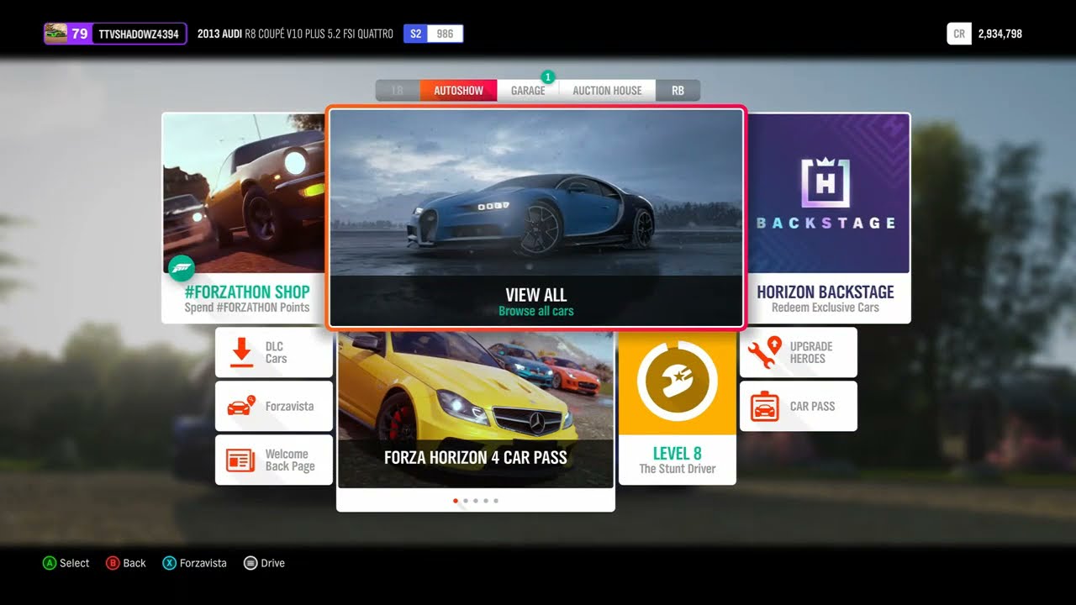This screenshot has height=605, width=1076.
Task: Click the player level 79 badge
Action: 80,34
